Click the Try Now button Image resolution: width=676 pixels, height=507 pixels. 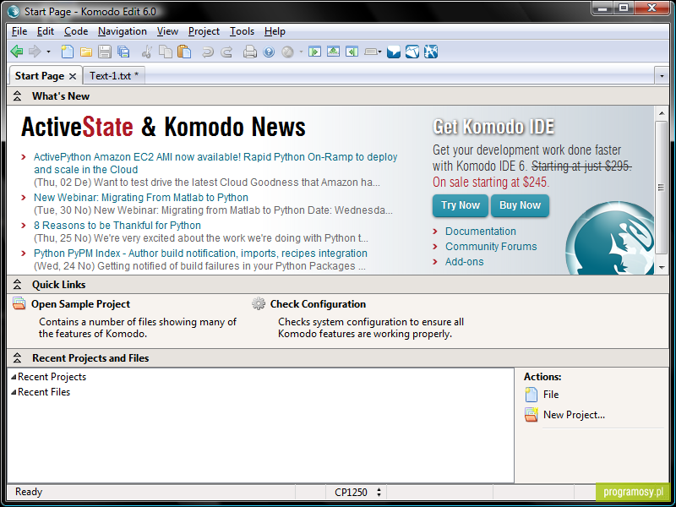pyautogui.click(x=461, y=205)
